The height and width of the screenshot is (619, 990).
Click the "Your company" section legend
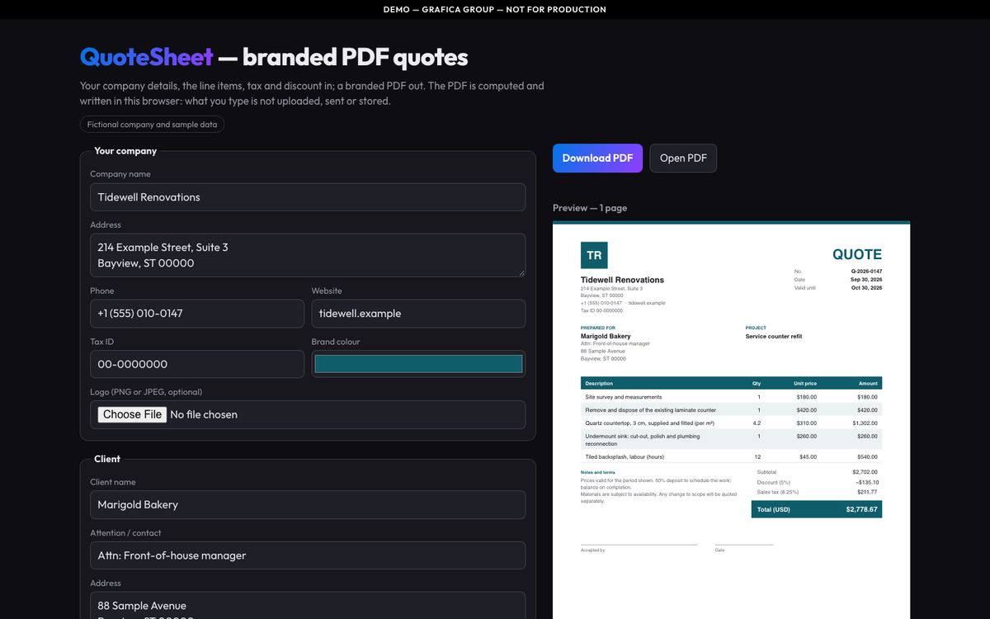tap(125, 151)
